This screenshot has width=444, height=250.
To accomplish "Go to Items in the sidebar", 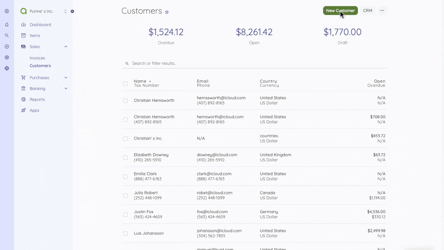I will pyautogui.click(x=35, y=36).
